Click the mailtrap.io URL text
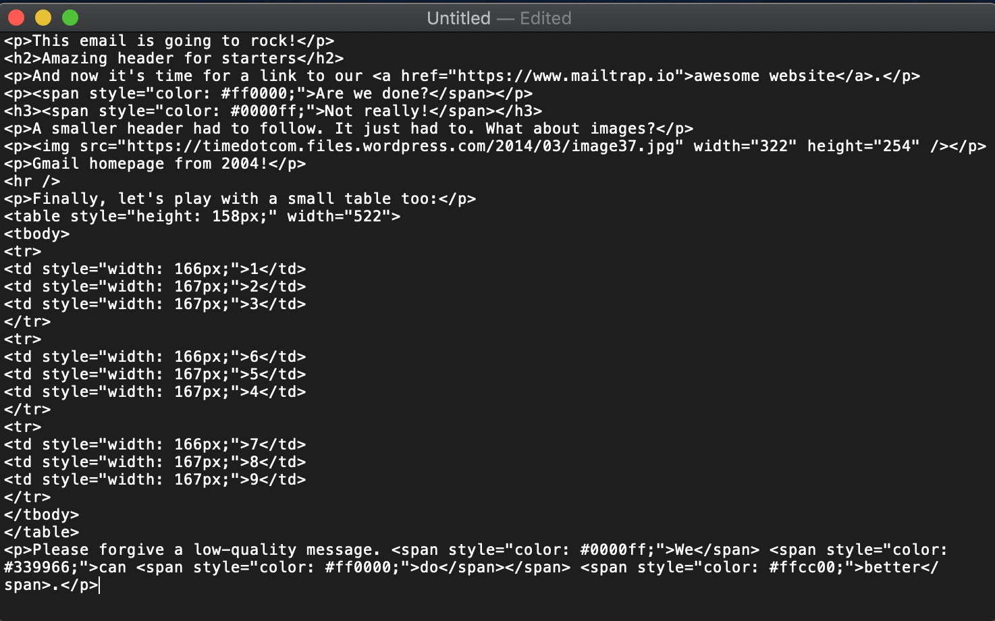 [567, 76]
